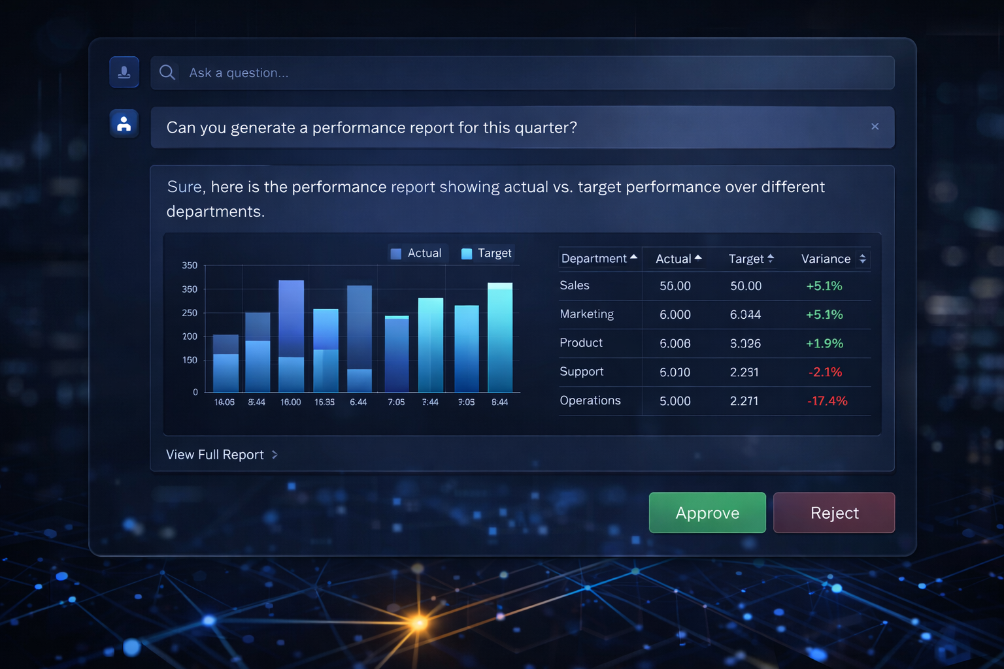1004x669 pixels.
Task: Dismiss the question with the X icon
Action: tap(875, 127)
